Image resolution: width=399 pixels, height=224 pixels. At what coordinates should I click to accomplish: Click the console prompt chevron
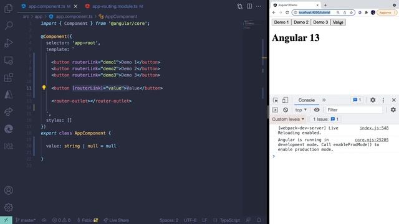tap(274, 156)
